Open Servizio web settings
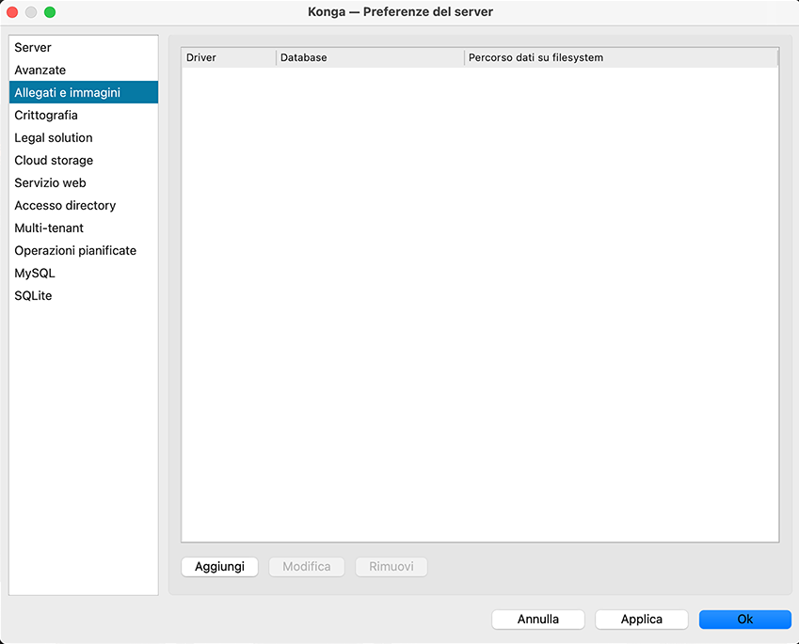Image resolution: width=799 pixels, height=644 pixels. (x=50, y=183)
